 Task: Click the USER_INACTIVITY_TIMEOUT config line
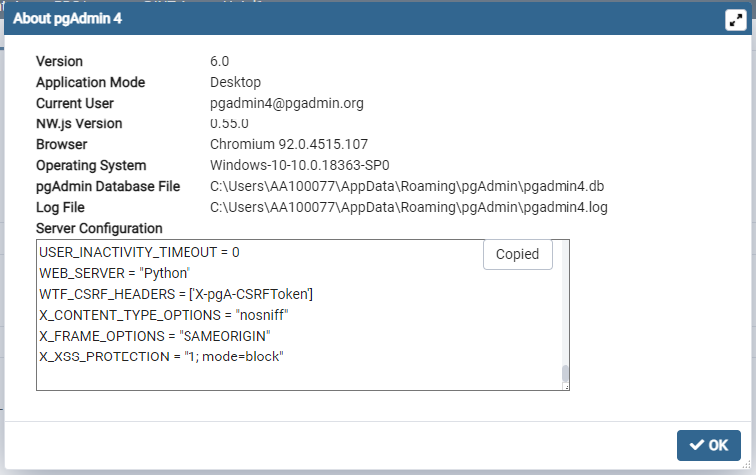pos(140,252)
